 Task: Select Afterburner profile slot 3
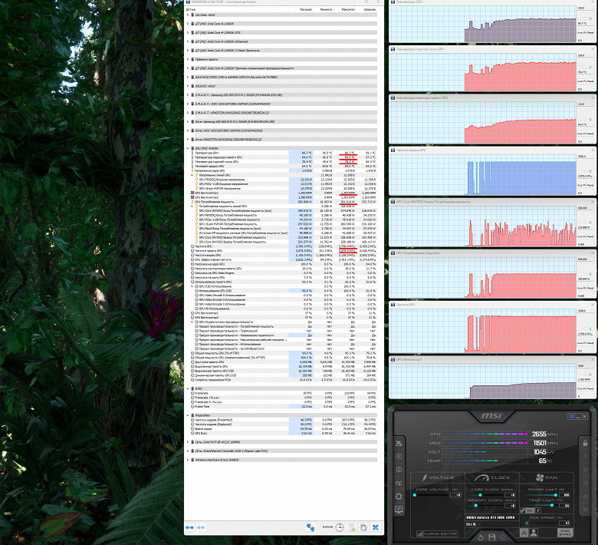pyautogui.click(x=585, y=483)
